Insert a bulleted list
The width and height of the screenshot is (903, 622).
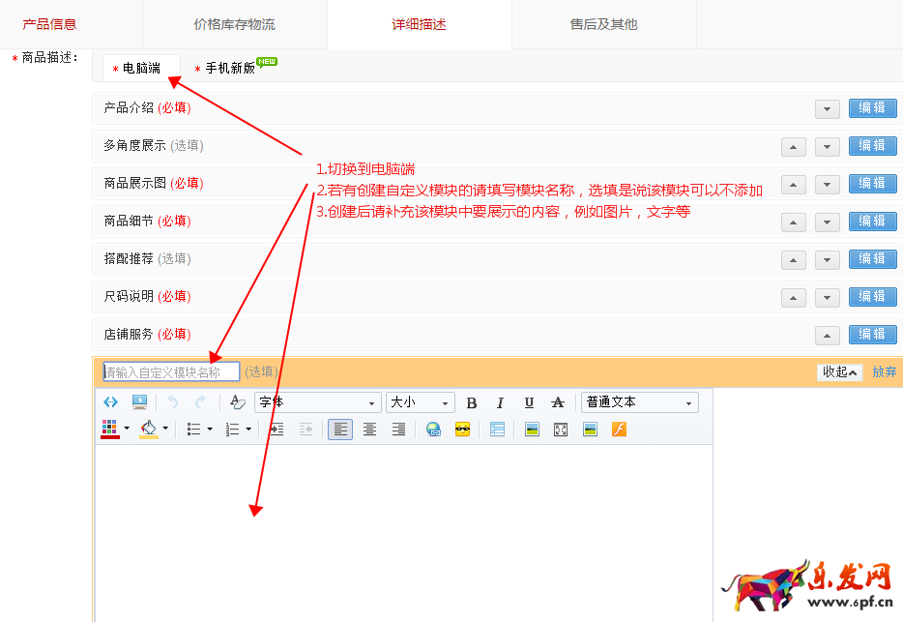point(194,429)
